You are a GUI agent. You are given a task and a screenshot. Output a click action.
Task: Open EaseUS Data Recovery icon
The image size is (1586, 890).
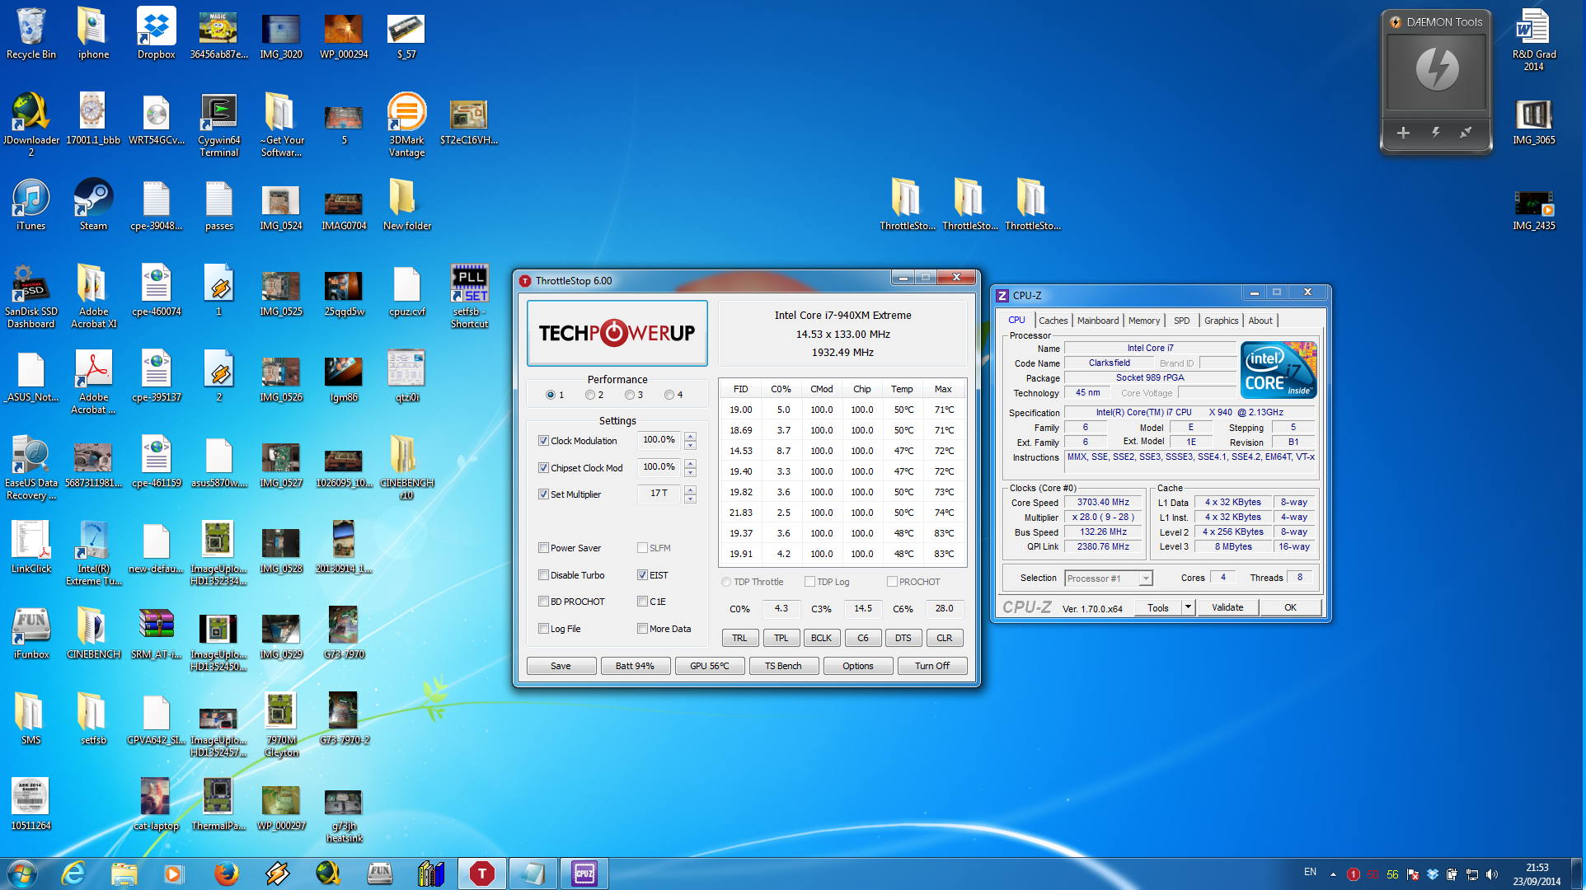(x=31, y=466)
